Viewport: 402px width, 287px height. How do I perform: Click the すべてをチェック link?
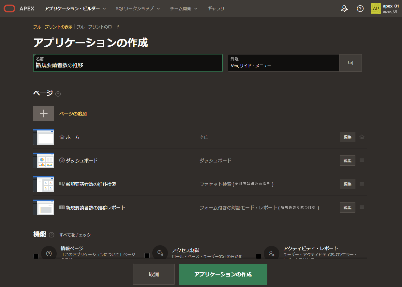pyautogui.click(x=75, y=235)
